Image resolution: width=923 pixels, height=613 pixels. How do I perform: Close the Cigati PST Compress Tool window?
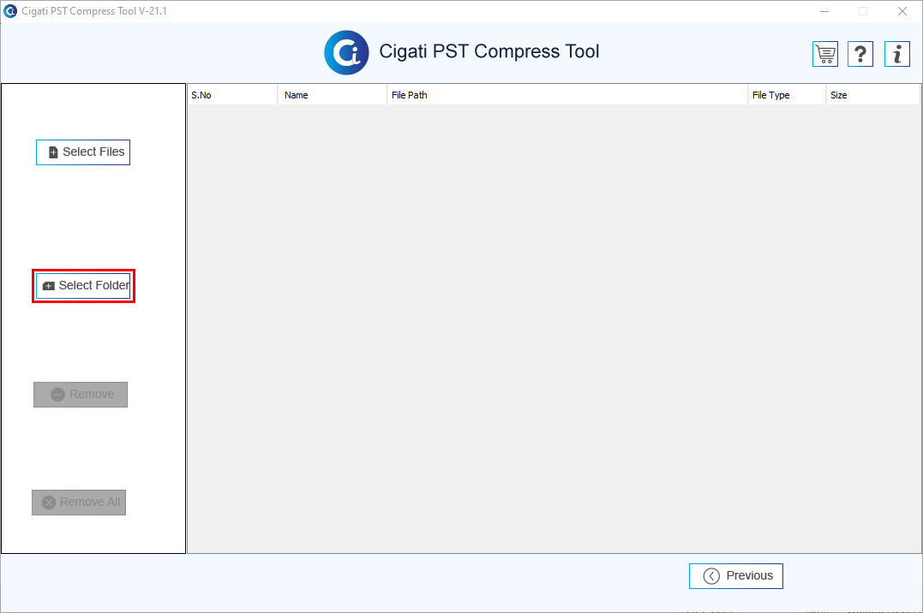902,11
